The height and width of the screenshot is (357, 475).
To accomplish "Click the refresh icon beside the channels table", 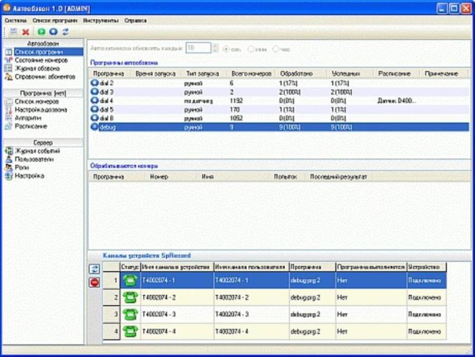I will point(93,269).
